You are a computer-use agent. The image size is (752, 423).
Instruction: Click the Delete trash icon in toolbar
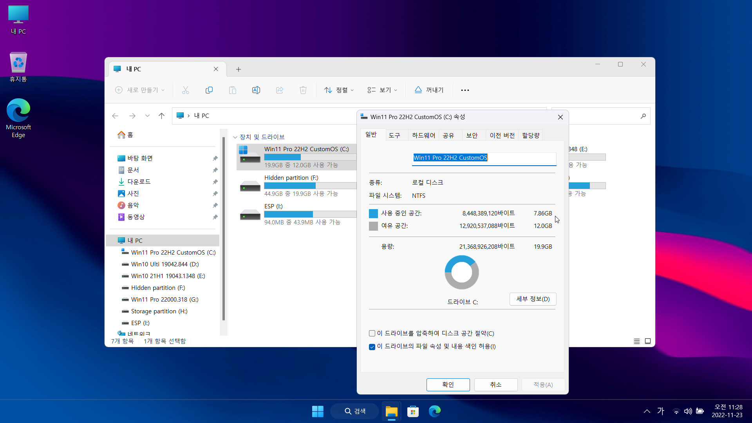(x=303, y=90)
